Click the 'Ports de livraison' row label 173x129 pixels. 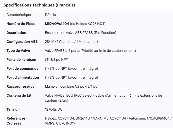point(21,60)
